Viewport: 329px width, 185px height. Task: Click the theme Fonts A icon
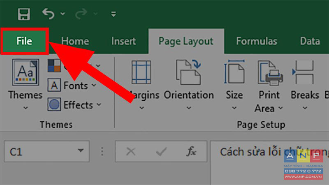pyautogui.click(x=54, y=85)
